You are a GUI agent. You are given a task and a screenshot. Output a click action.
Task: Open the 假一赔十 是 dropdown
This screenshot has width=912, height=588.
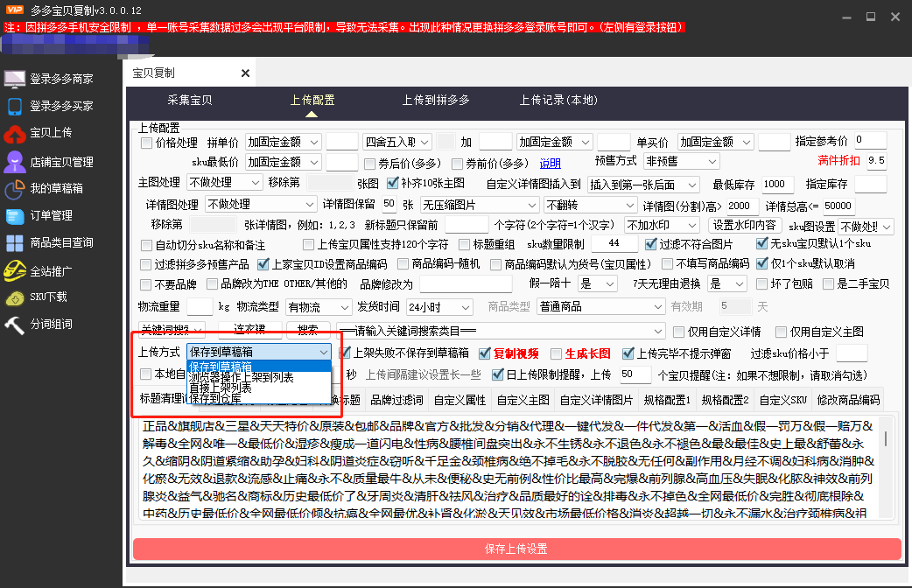click(x=597, y=283)
